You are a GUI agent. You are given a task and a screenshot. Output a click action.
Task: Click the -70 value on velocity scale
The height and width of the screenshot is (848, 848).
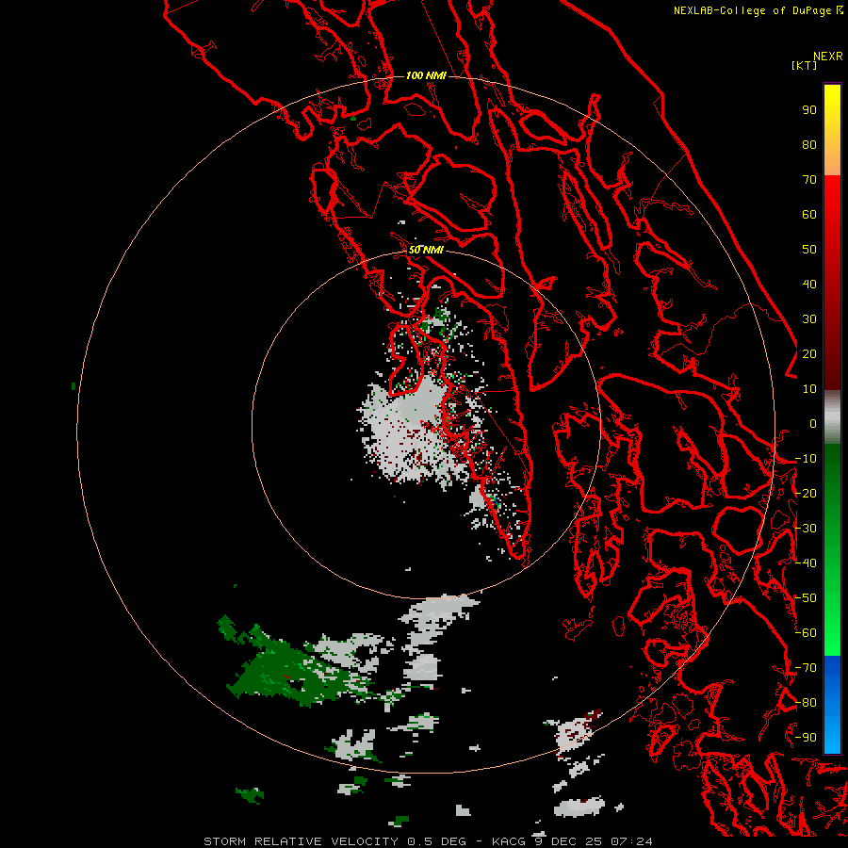coord(806,668)
